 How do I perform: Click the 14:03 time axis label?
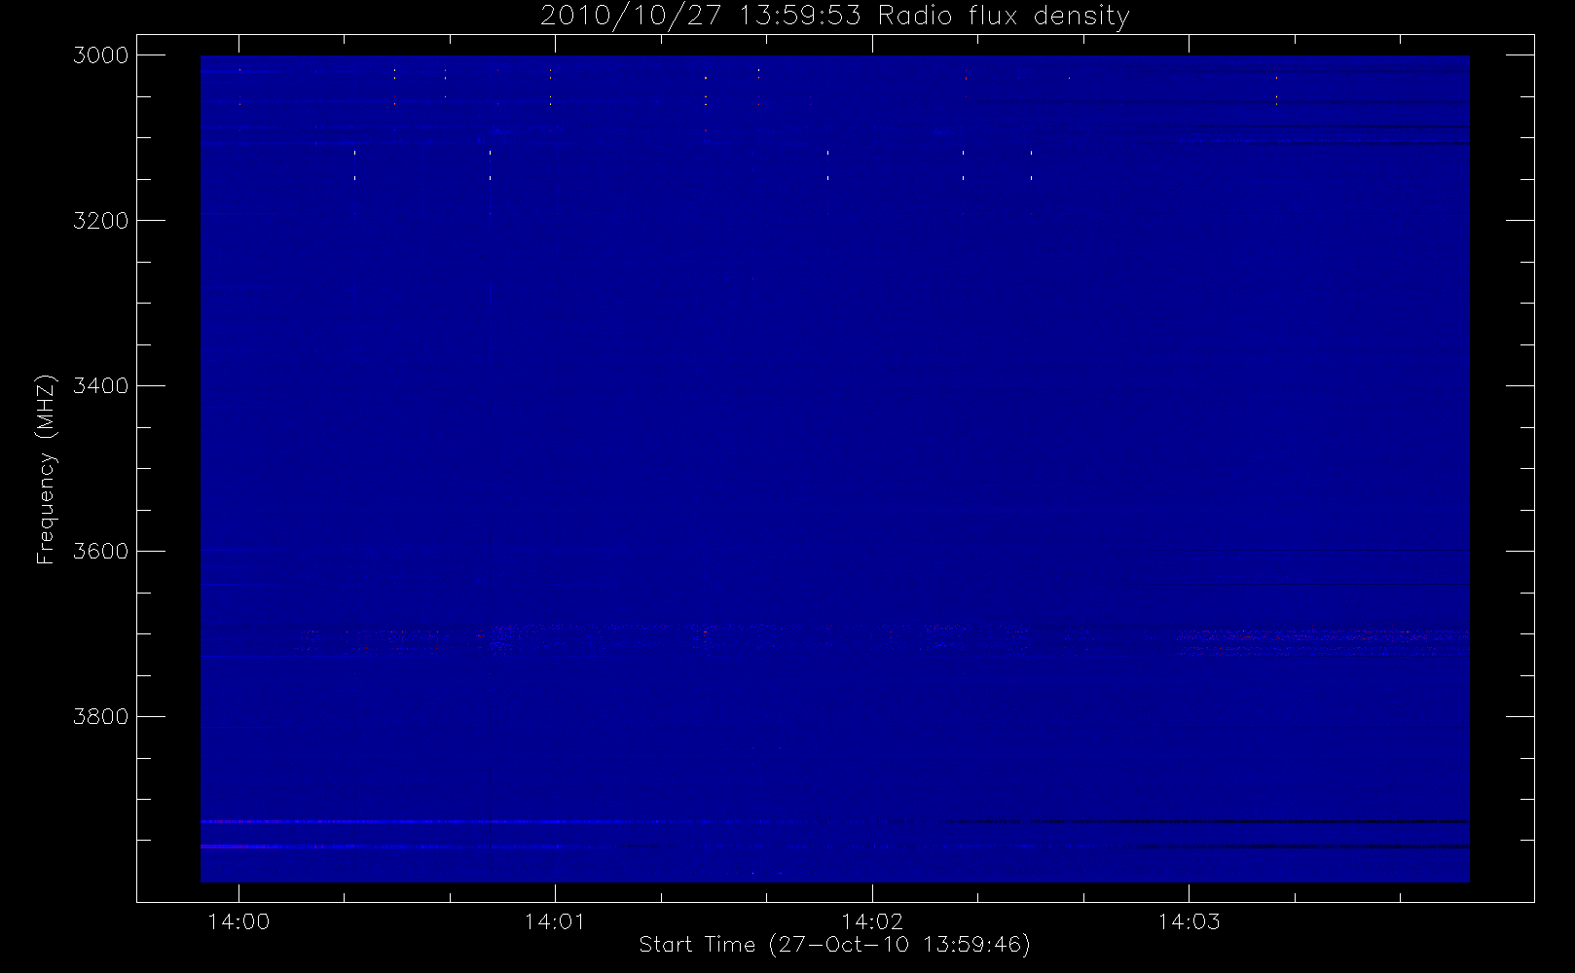pyautogui.click(x=1189, y=921)
